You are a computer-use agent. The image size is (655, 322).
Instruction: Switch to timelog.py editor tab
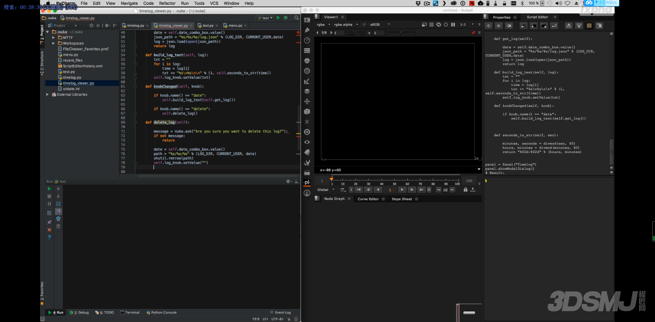tap(136, 25)
